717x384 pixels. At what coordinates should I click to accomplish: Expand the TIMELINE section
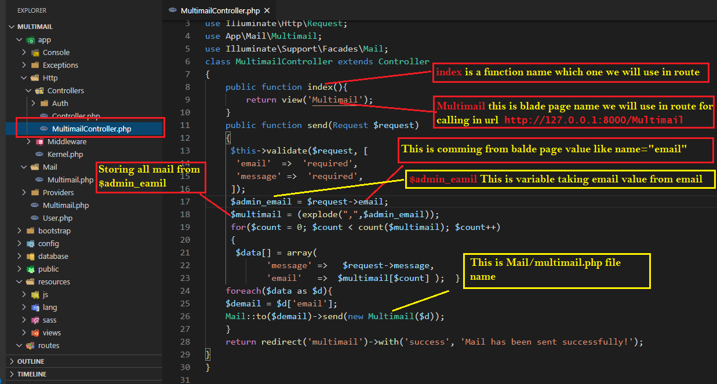pos(31,374)
